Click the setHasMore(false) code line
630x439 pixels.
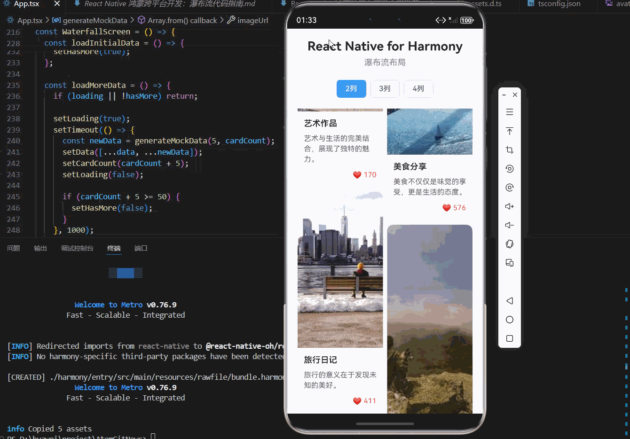112,208
